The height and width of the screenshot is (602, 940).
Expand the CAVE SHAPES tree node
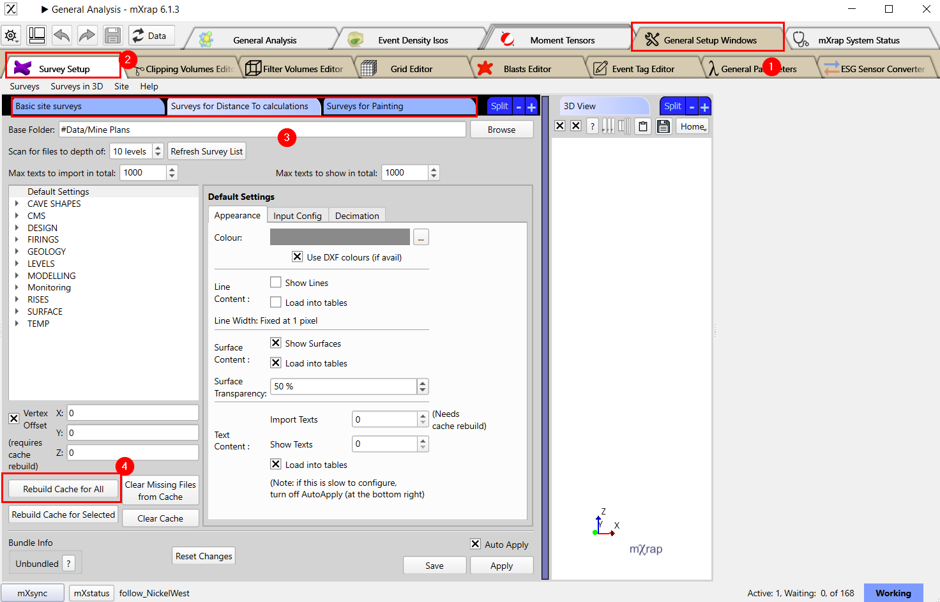(17, 204)
